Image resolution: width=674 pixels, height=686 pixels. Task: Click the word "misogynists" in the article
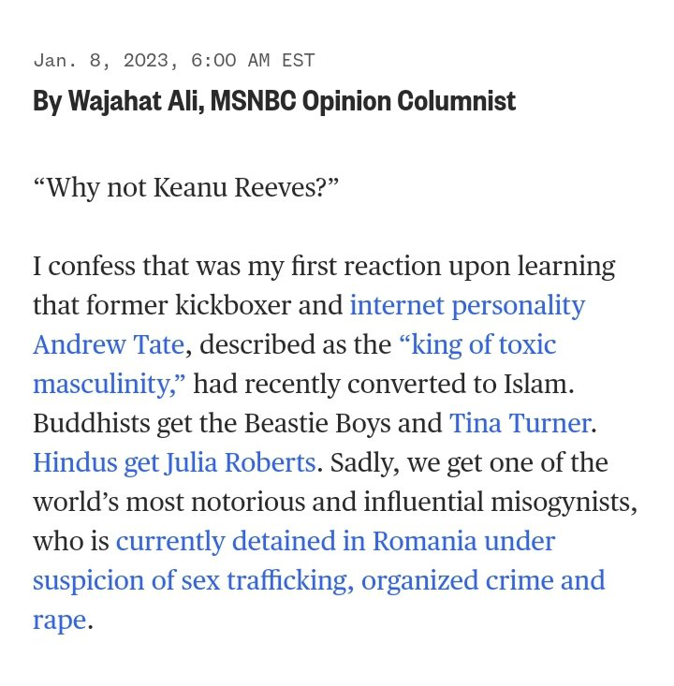[x=560, y=503]
